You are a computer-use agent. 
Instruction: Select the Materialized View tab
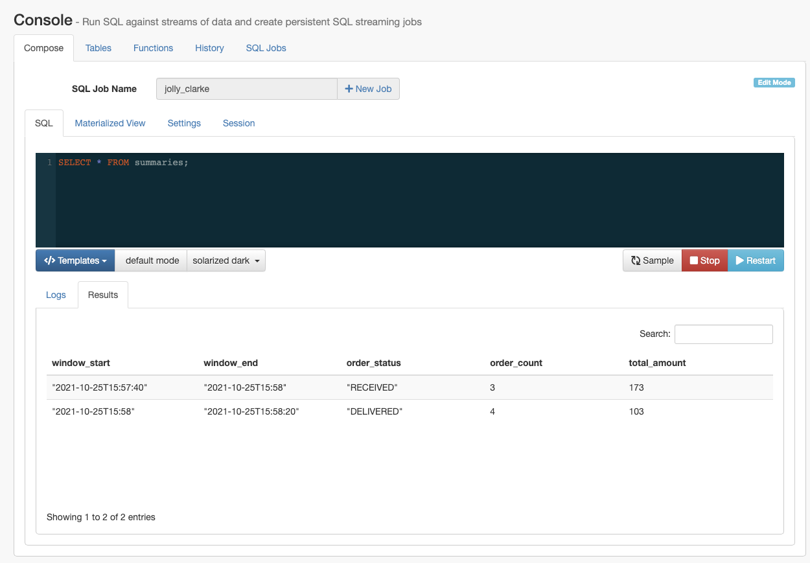click(110, 123)
